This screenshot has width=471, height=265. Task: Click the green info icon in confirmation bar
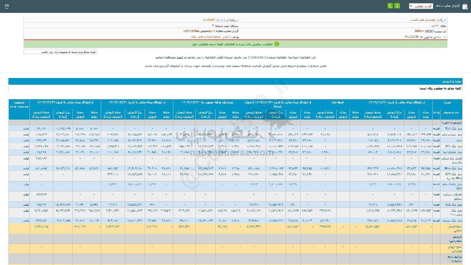tap(277, 44)
